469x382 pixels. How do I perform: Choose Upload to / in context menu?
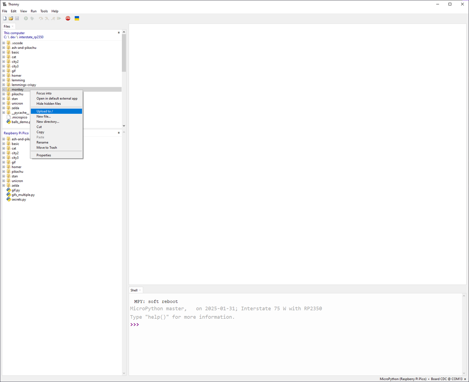point(56,111)
